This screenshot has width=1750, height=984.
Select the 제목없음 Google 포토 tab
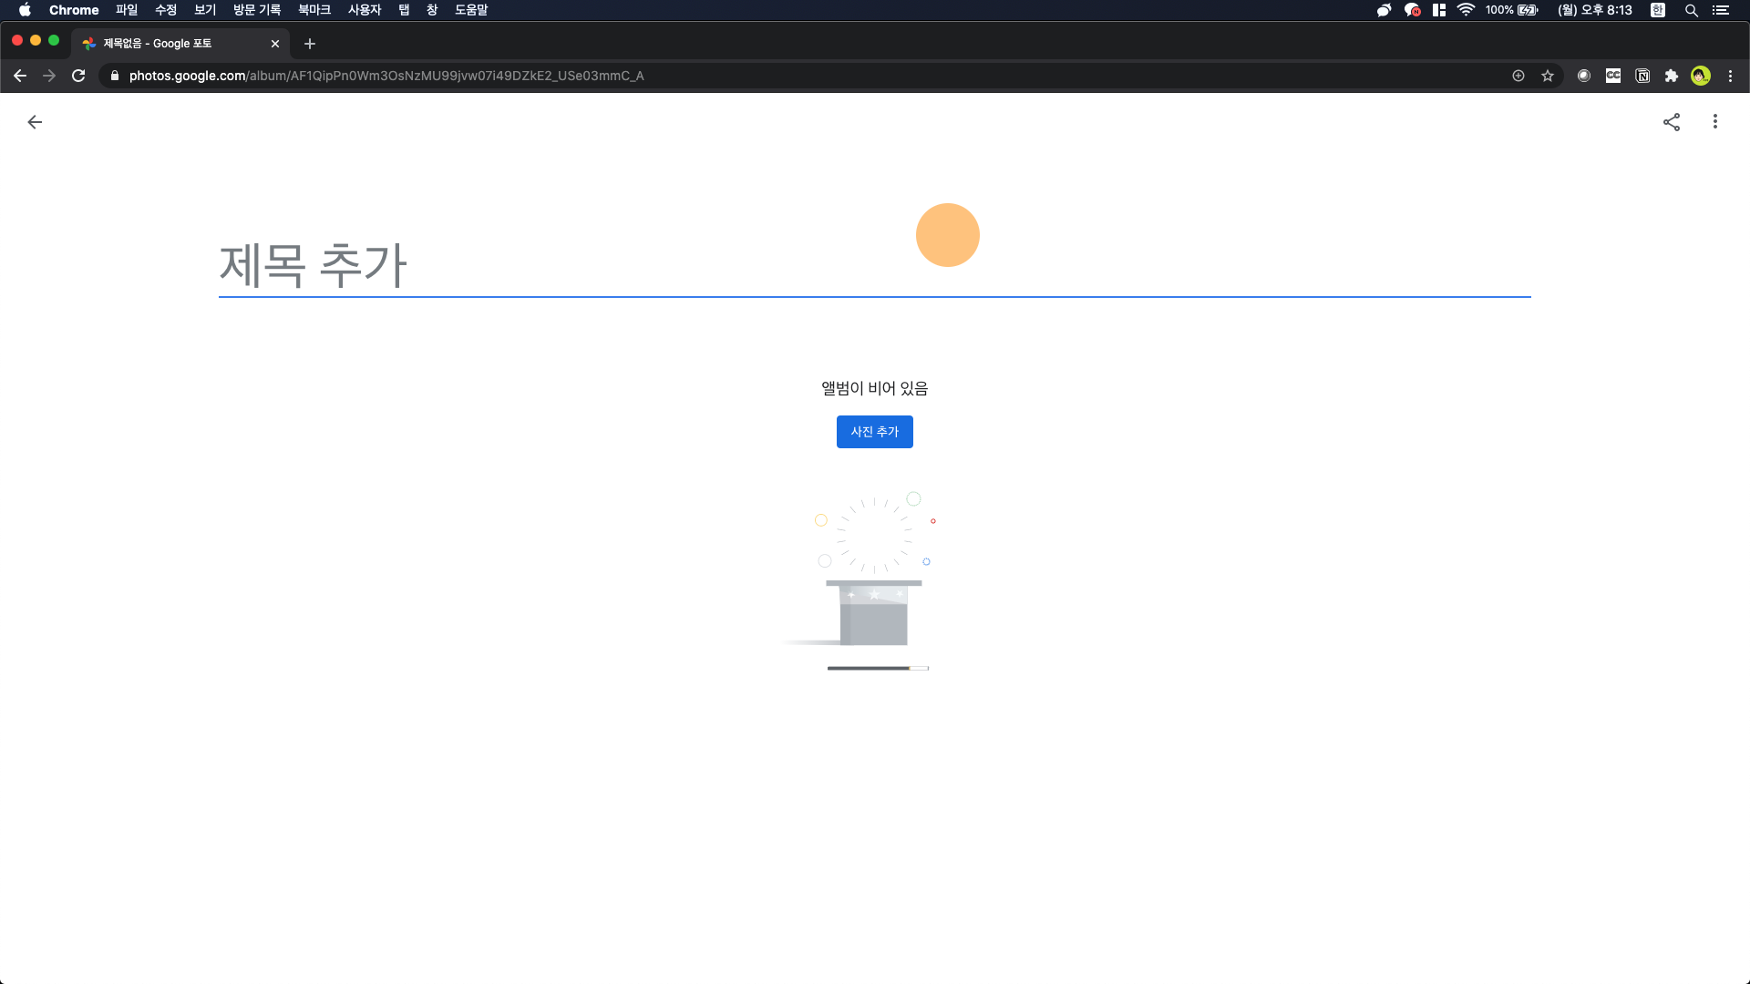pos(173,44)
